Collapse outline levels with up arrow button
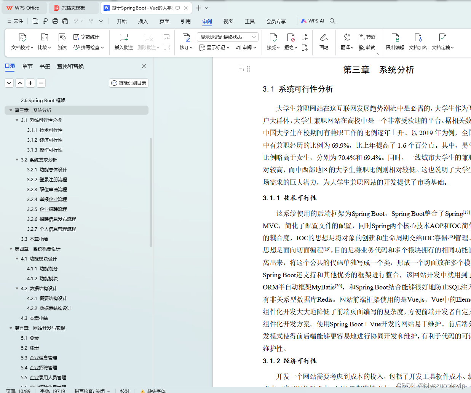471x393 pixels. [20, 83]
